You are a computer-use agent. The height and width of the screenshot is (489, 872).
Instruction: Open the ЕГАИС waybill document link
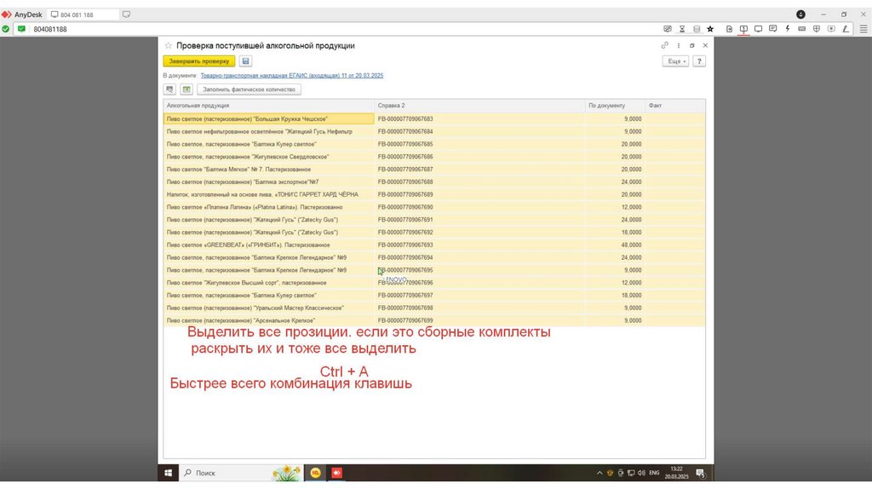pos(291,76)
